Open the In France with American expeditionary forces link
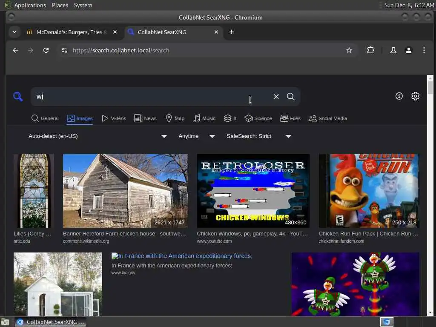The image size is (436, 327). [182, 256]
